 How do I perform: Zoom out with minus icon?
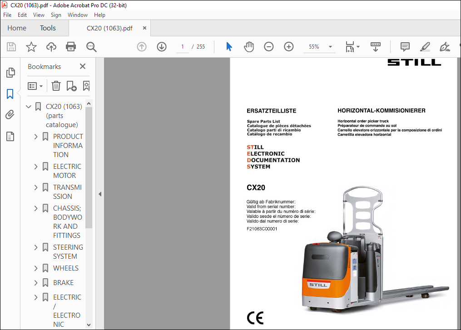point(269,47)
